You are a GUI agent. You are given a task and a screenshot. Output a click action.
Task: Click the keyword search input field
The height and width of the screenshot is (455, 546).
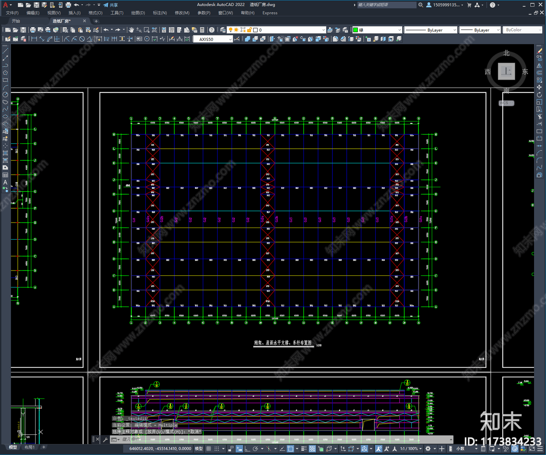click(386, 5)
